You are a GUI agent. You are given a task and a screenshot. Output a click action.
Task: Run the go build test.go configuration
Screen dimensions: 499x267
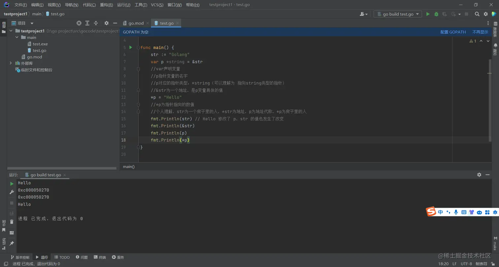click(x=428, y=14)
